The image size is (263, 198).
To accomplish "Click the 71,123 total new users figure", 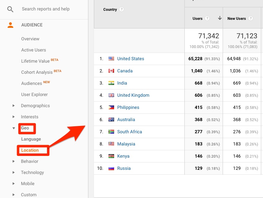I will [247, 36].
